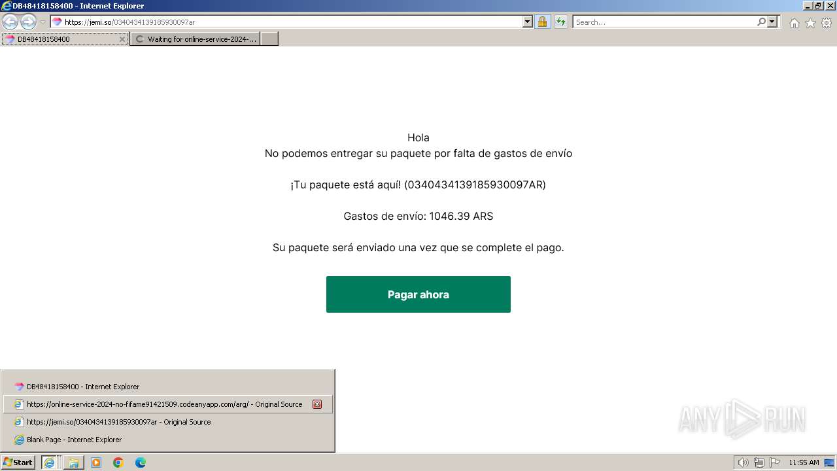Click the jemi.so address bar URL
837x471 pixels.
(129, 22)
